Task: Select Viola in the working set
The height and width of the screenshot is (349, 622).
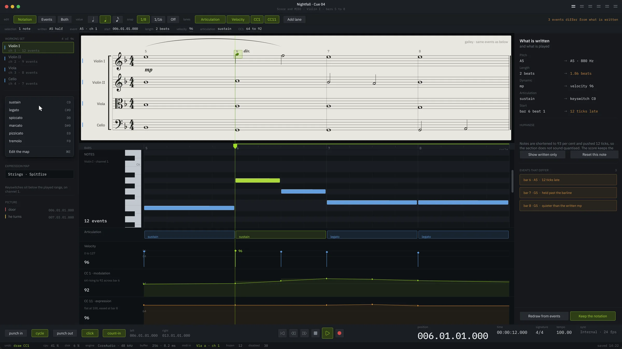Action: [x=38, y=70]
